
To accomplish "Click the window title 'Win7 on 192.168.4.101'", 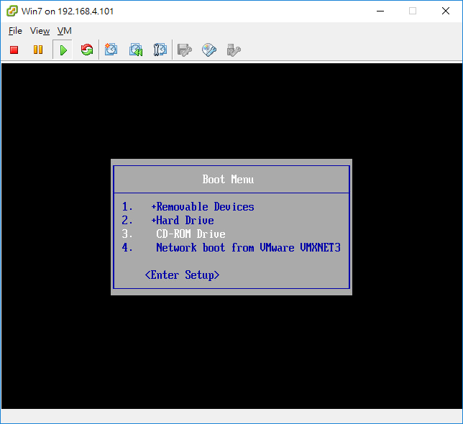I will [68, 11].
